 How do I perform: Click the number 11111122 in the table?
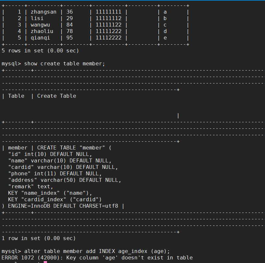click(109, 25)
